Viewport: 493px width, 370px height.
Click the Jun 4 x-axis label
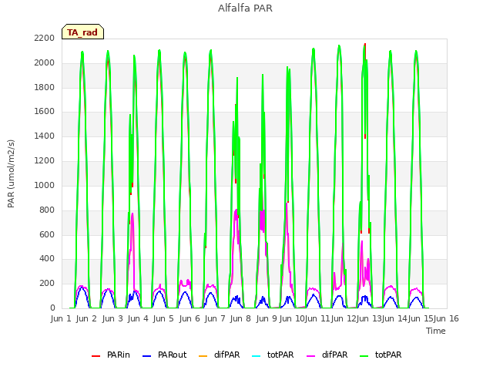click(x=138, y=319)
